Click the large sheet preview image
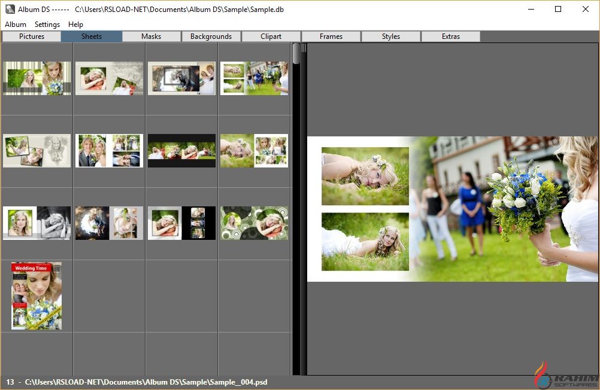The image size is (600, 390). (x=453, y=209)
